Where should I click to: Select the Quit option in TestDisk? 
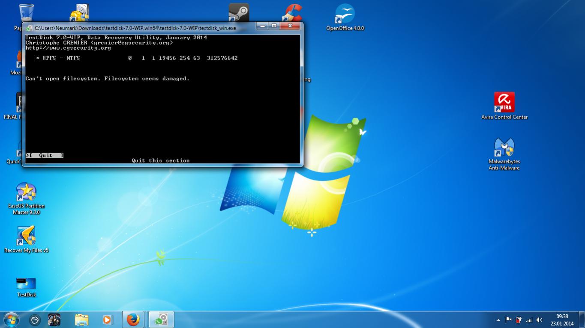[x=45, y=155]
